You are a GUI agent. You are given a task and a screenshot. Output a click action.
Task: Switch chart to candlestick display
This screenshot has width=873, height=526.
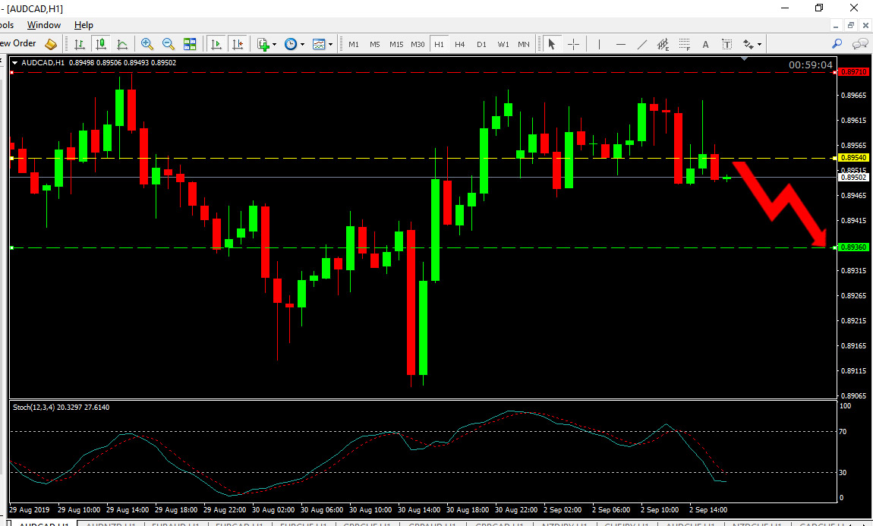(101, 44)
